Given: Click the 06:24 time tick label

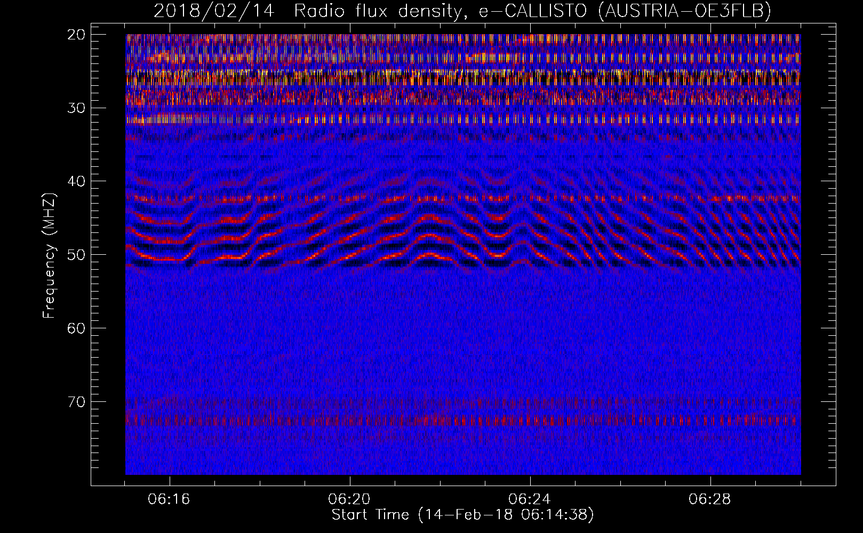Looking at the screenshot, I should pyautogui.click(x=530, y=499).
